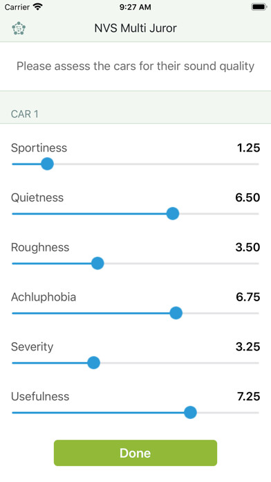The height and width of the screenshot is (482, 271).
Task: Click the green Done button
Action: 135,453
